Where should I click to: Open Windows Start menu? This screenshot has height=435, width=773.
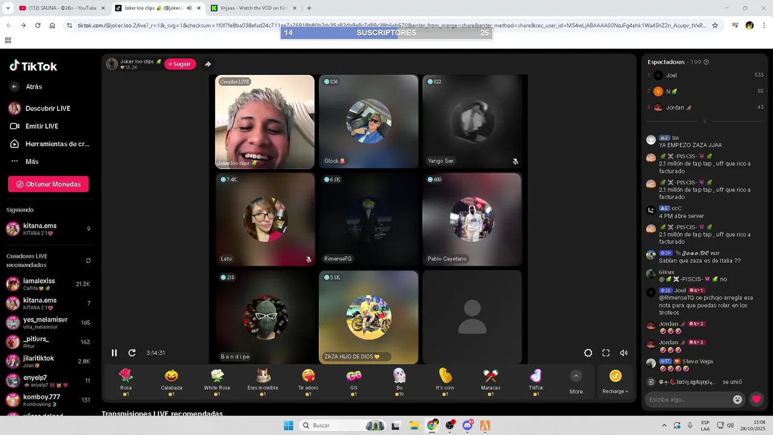(288, 425)
